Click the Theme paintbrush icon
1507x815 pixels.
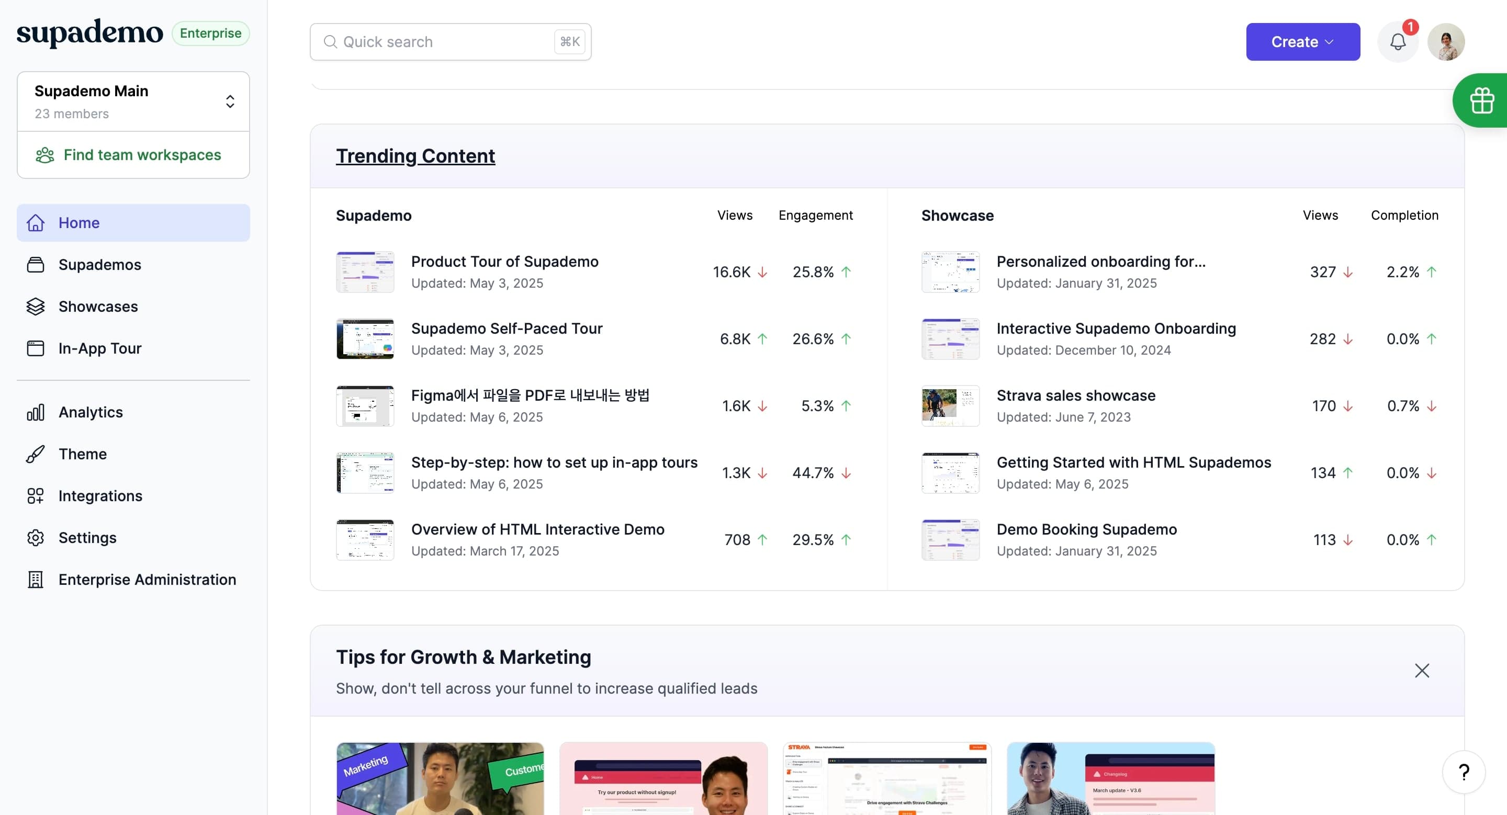[x=36, y=454]
